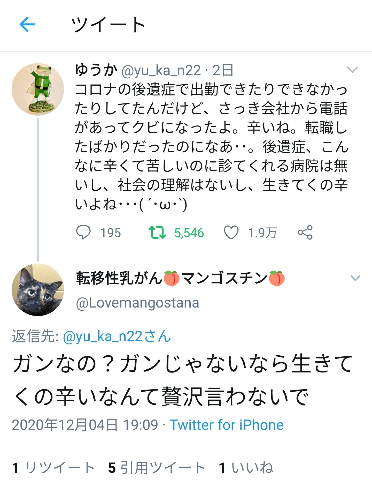This screenshot has height=486, width=372.
Task: Open ゆうか display name profile
Action: [x=96, y=70]
